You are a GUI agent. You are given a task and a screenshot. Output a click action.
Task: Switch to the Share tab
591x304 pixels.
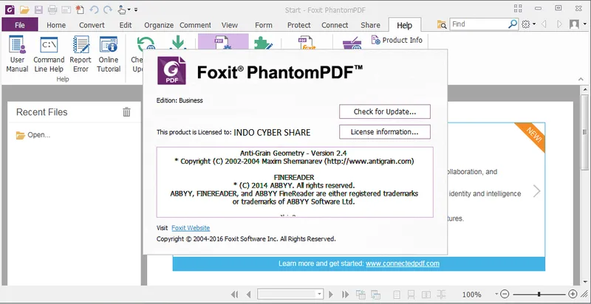[370, 25]
